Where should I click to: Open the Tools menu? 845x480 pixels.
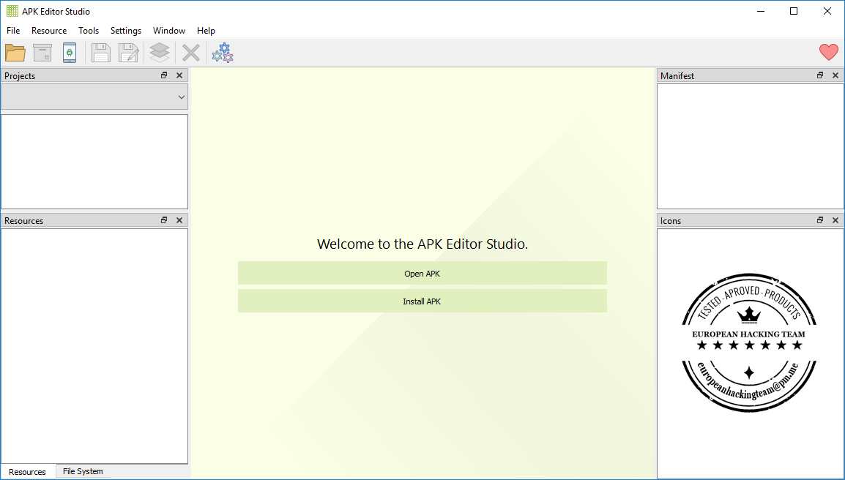[x=88, y=31]
